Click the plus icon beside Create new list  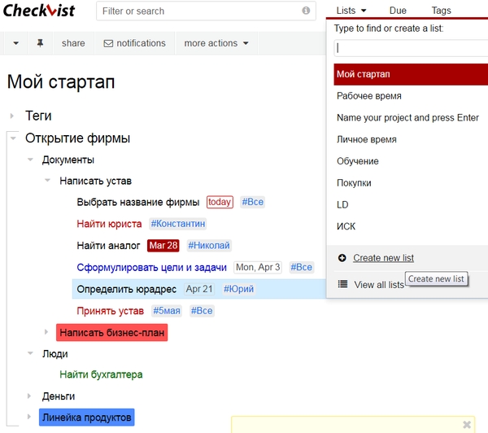(342, 258)
